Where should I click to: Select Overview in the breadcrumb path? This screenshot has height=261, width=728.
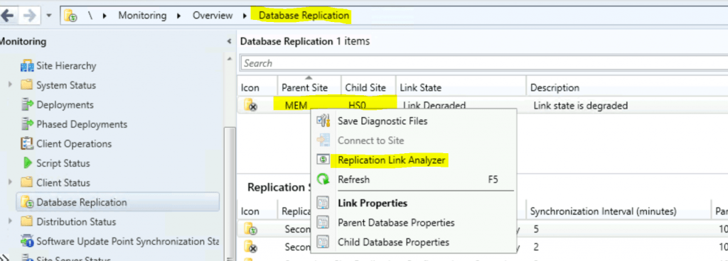[213, 16]
